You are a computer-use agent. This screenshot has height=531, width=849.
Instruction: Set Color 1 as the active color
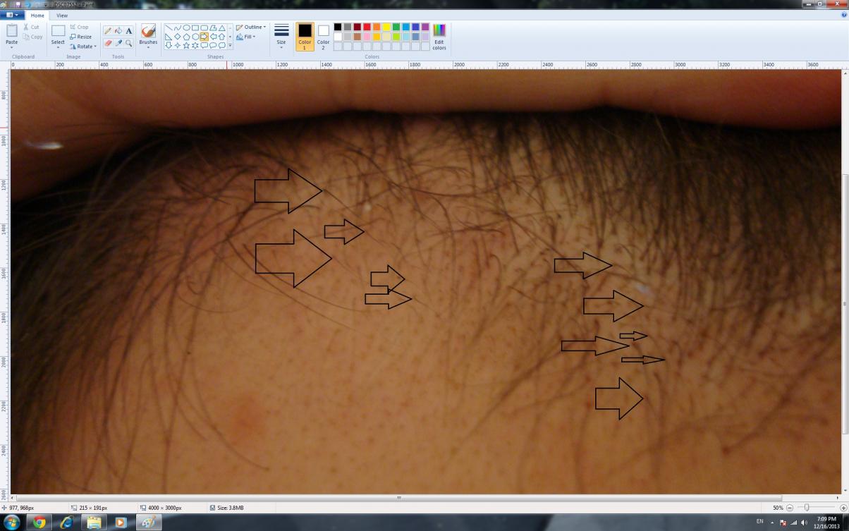coord(305,35)
